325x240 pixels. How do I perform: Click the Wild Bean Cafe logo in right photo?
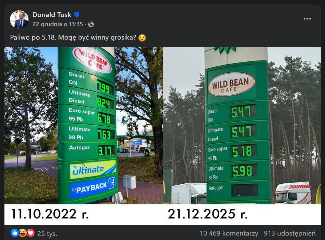232,84
